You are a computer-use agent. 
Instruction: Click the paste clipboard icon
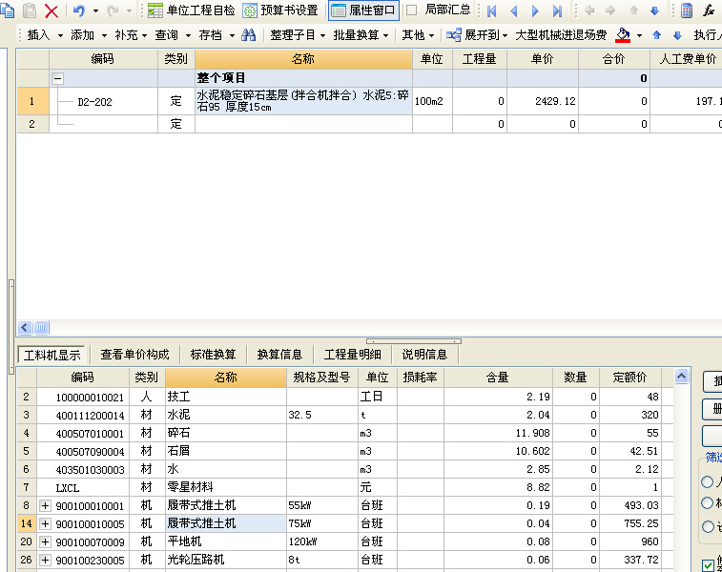30,10
